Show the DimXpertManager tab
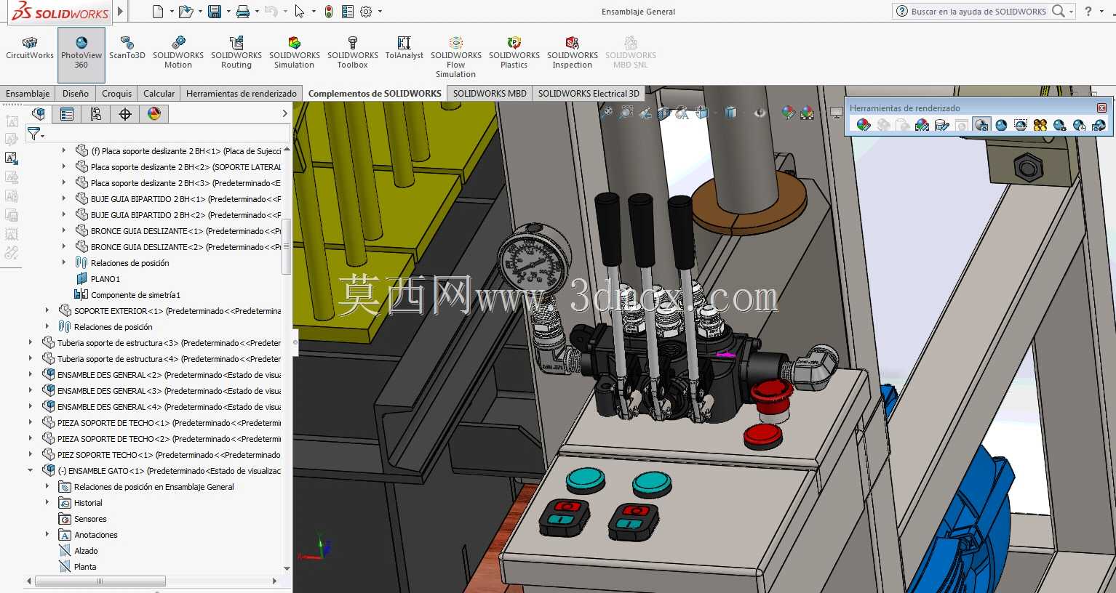 coord(125,113)
